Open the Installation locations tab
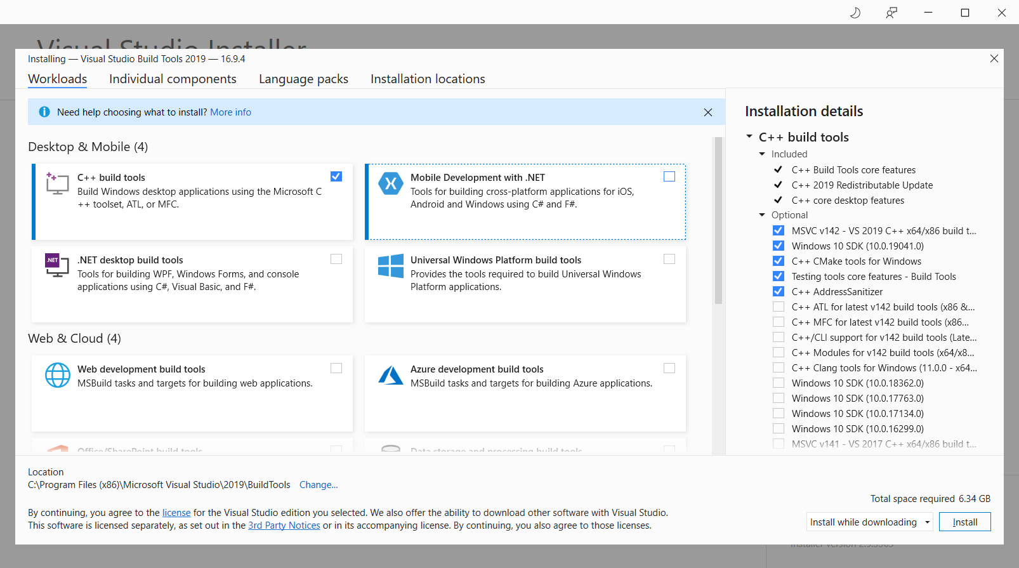The width and height of the screenshot is (1019, 568). tap(428, 79)
